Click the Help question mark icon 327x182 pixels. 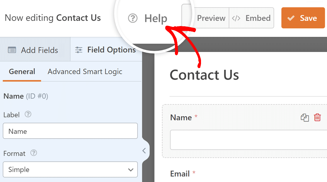tap(133, 18)
